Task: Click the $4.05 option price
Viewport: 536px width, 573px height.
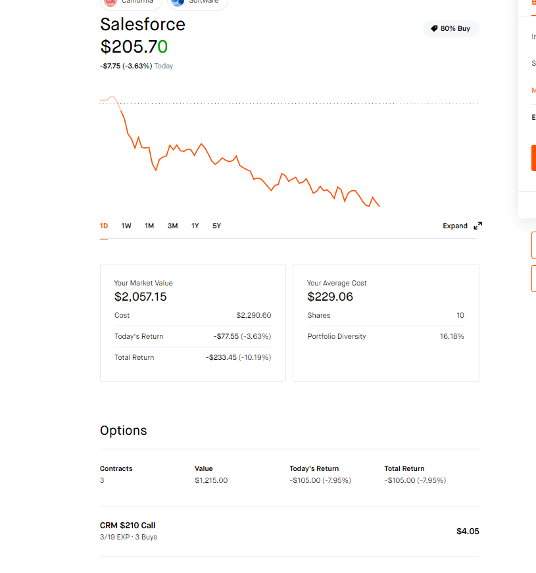Action: 468,531
